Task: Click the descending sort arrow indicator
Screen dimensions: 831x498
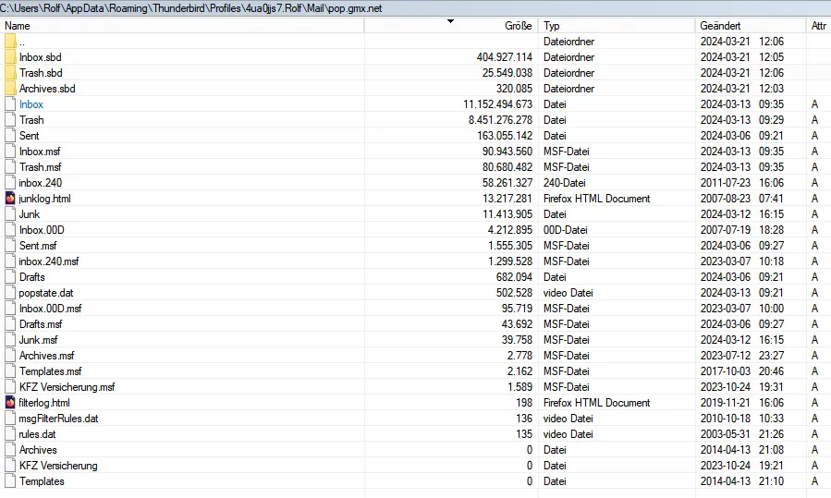Action: (x=450, y=21)
